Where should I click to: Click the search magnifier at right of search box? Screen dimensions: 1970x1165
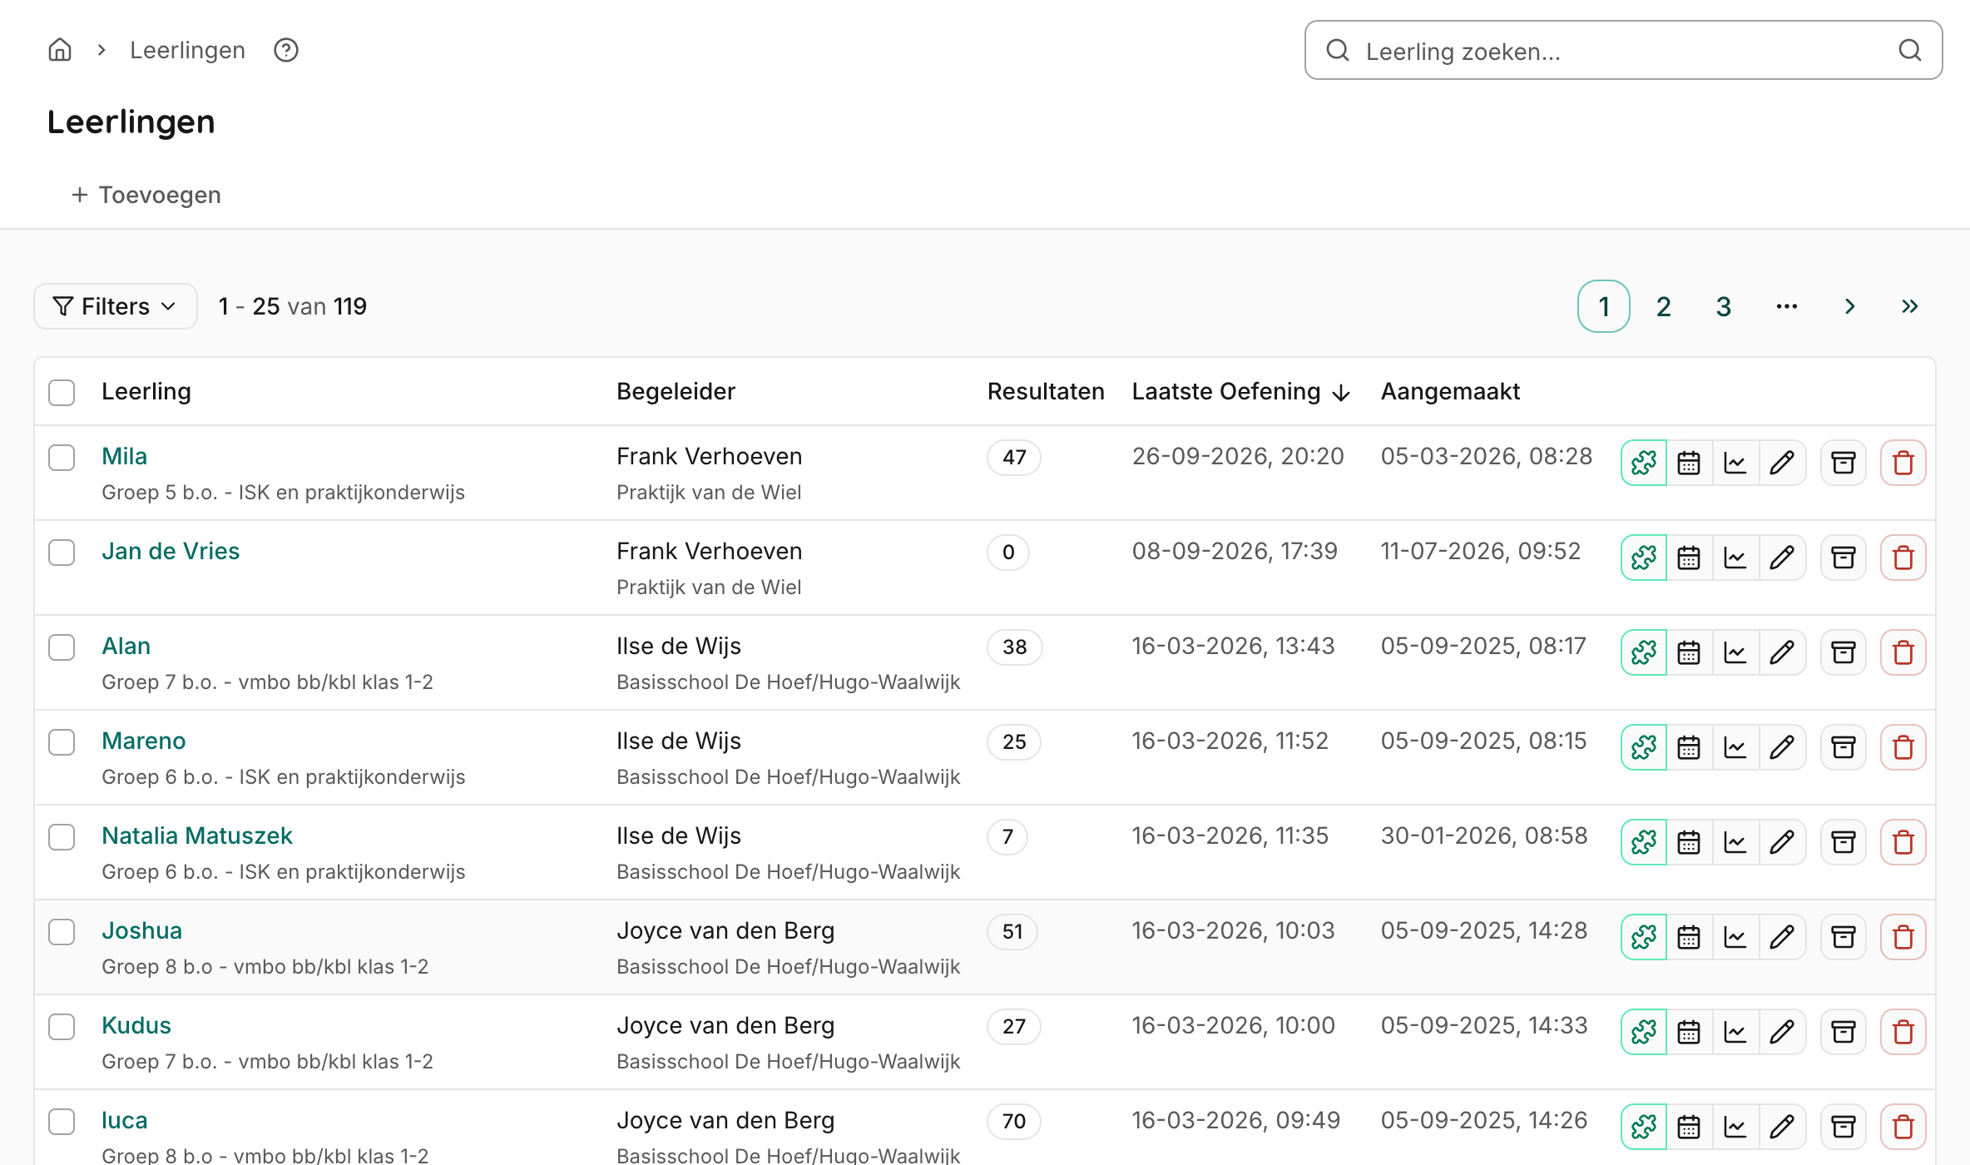1910,51
